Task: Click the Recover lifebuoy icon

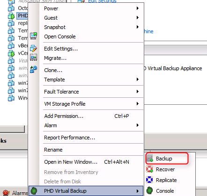Action: click(149, 169)
